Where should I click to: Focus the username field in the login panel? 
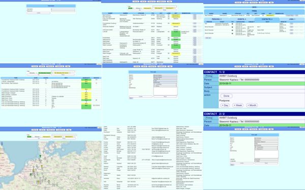[x=63, y=9]
